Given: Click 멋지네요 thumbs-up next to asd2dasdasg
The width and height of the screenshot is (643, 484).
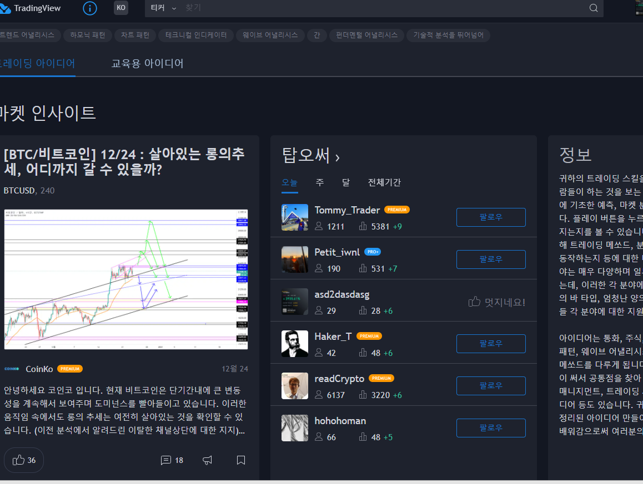Looking at the screenshot, I should click(x=497, y=302).
